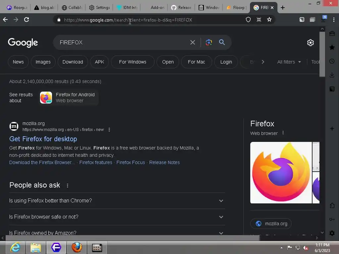
Task: Clear the Google search query with X
Action: [x=193, y=42]
